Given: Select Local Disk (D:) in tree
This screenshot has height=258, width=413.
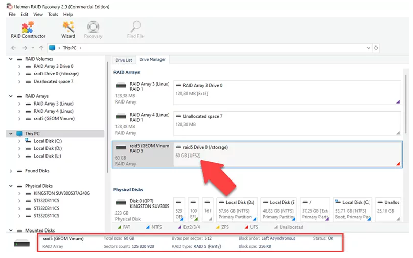Looking at the screenshot, I should coord(48,148).
